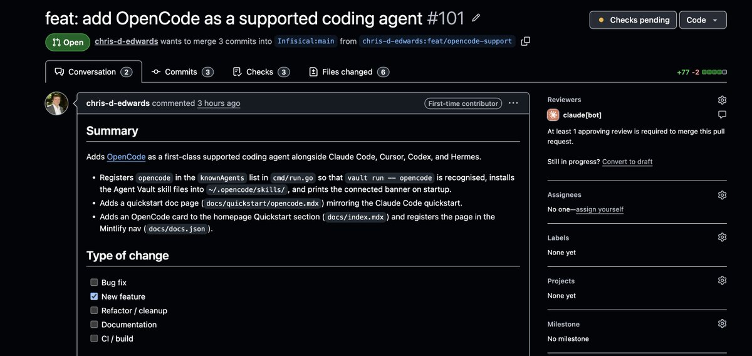The width and height of the screenshot is (752, 356).
Task: Open the OpenCode link in Summary
Action: pyautogui.click(x=126, y=157)
